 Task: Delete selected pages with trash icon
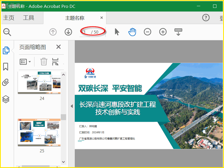coord(44,62)
